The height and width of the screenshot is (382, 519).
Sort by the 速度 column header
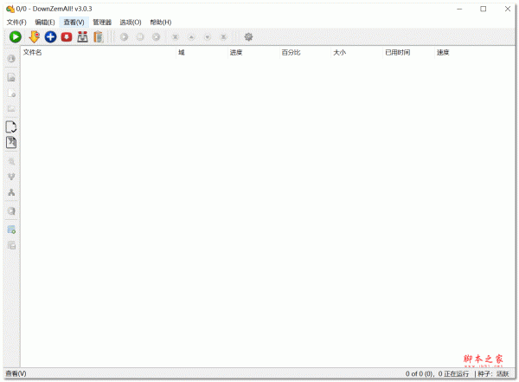[x=474, y=52]
